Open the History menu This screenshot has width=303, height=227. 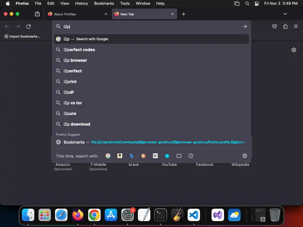81,3
